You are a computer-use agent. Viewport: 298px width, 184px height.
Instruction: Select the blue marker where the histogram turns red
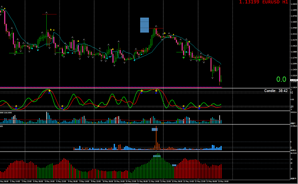pyautogui.click(x=175, y=165)
